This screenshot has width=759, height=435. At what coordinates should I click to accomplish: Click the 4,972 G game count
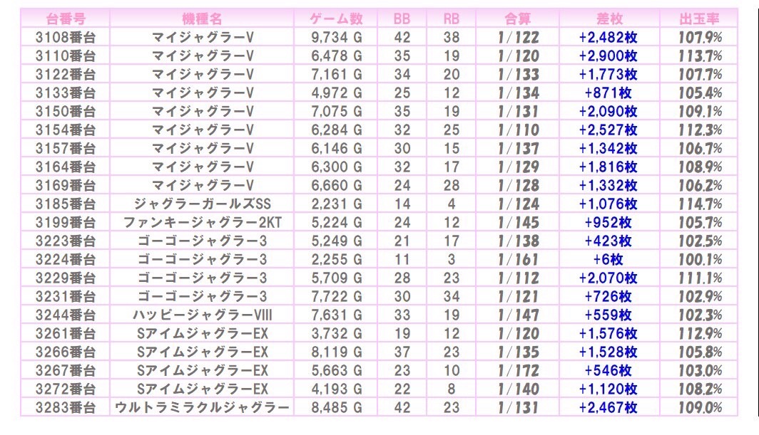[x=337, y=93]
